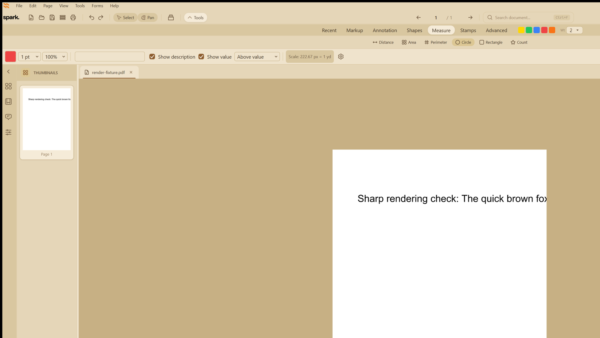Select the Circle measurement tool

point(463,42)
